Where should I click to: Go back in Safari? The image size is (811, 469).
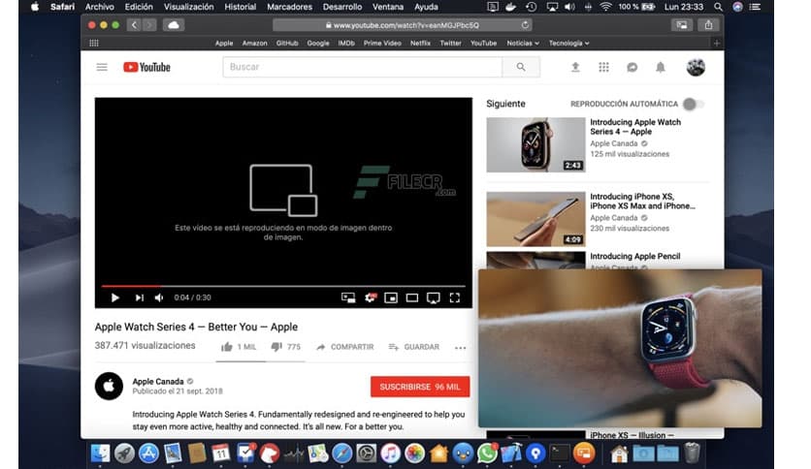pos(134,25)
